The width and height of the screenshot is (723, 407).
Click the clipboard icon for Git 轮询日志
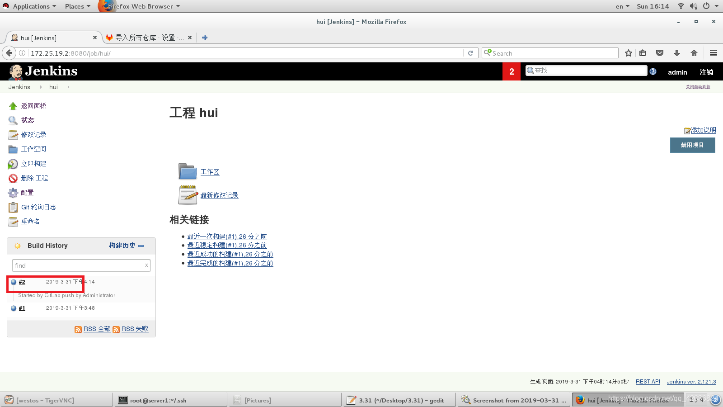(x=13, y=207)
